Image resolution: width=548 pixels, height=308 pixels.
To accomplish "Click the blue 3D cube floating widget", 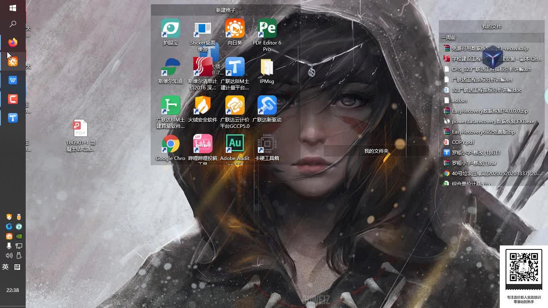I will (493, 59).
